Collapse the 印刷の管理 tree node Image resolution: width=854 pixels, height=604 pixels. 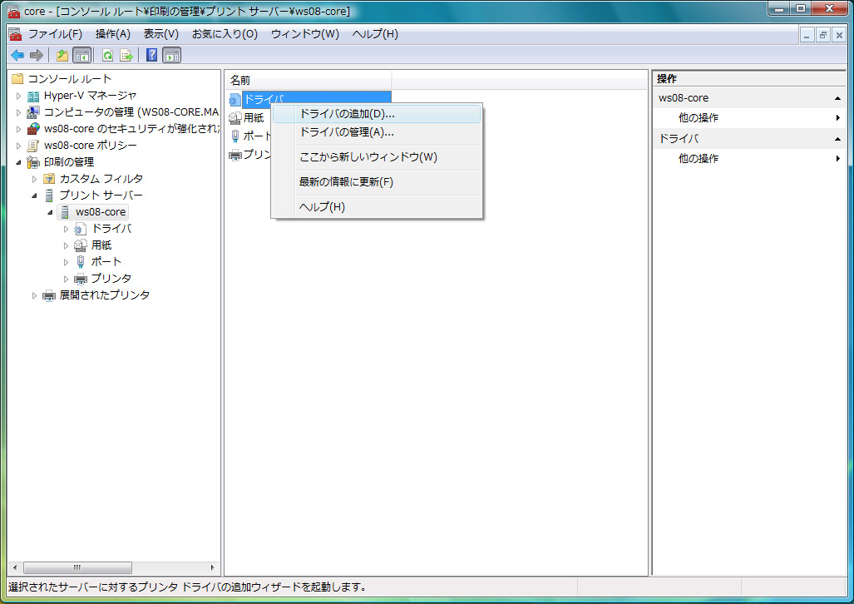[x=18, y=162]
